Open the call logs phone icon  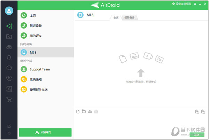pyautogui.click(x=9, y=78)
